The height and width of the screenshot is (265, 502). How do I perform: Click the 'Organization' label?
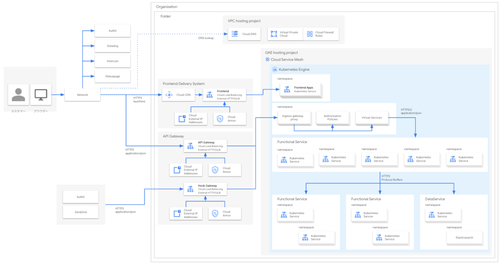tap(166, 7)
